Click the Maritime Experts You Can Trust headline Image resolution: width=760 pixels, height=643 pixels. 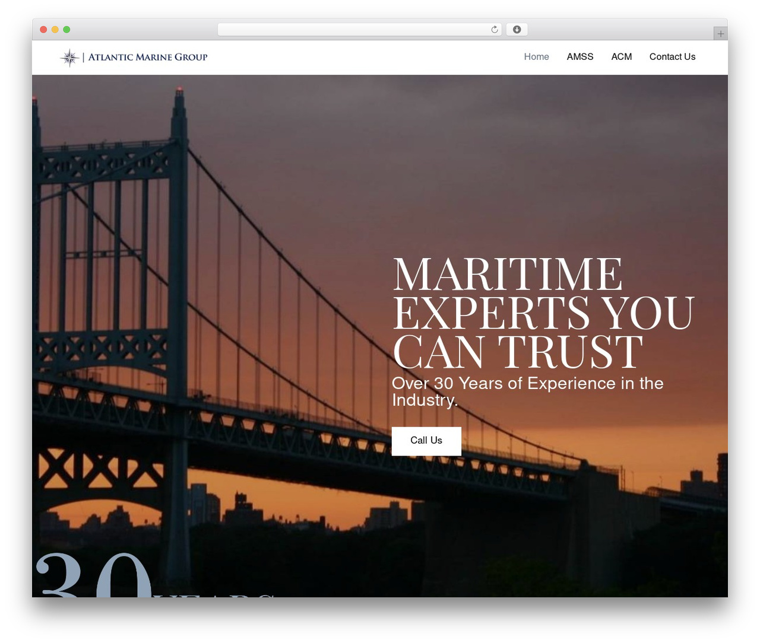(543, 312)
